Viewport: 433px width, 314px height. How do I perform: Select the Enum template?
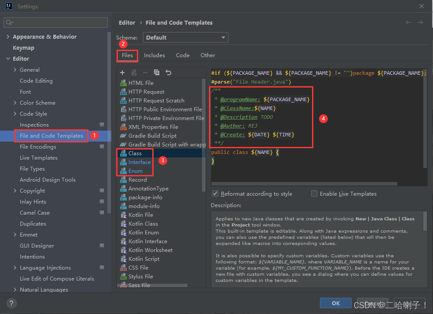[x=136, y=171]
